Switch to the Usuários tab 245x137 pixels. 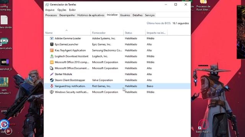(125, 15)
